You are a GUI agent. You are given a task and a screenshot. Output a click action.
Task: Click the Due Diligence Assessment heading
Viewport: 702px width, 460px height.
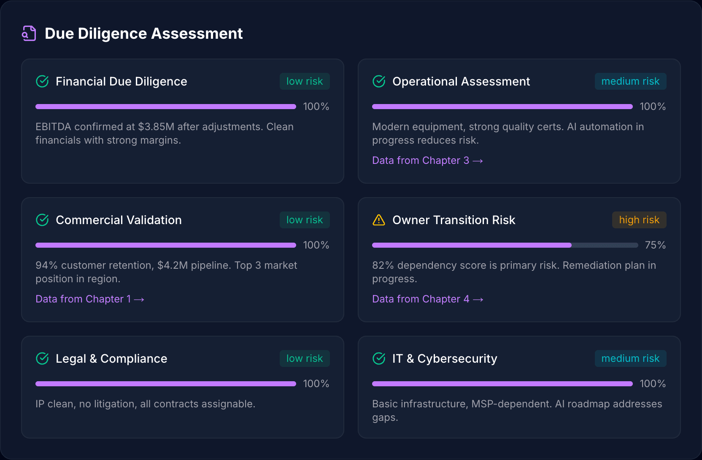(143, 34)
